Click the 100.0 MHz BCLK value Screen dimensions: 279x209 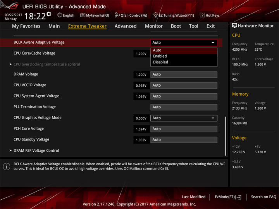click(240, 65)
